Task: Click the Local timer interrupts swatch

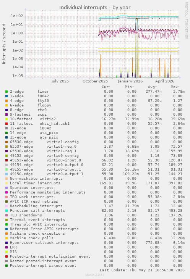Action: click(x=6, y=183)
